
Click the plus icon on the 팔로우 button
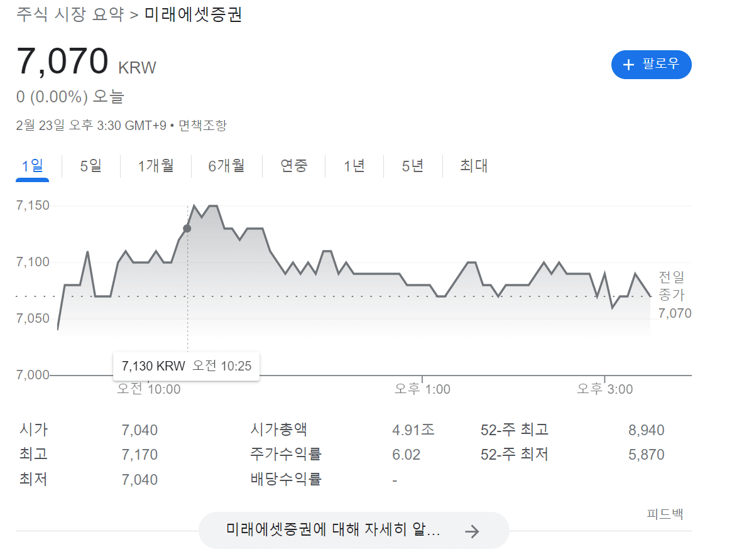[x=628, y=65]
